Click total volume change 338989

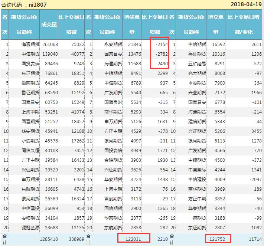pyautogui.click(x=76, y=239)
